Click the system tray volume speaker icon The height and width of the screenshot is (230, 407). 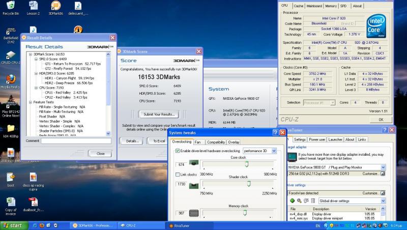point(380,225)
